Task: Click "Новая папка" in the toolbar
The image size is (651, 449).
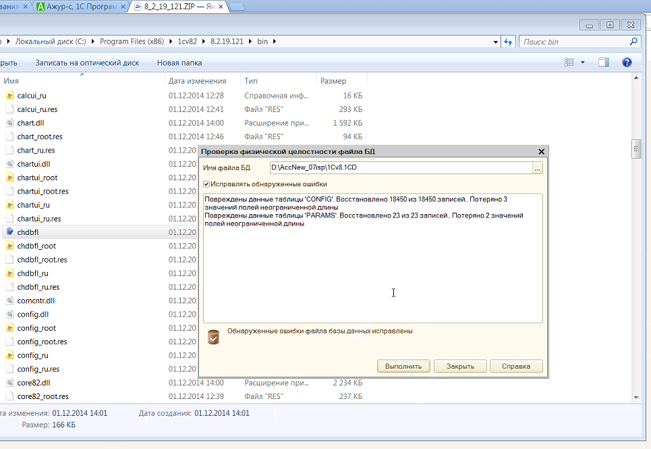Action: pos(179,63)
